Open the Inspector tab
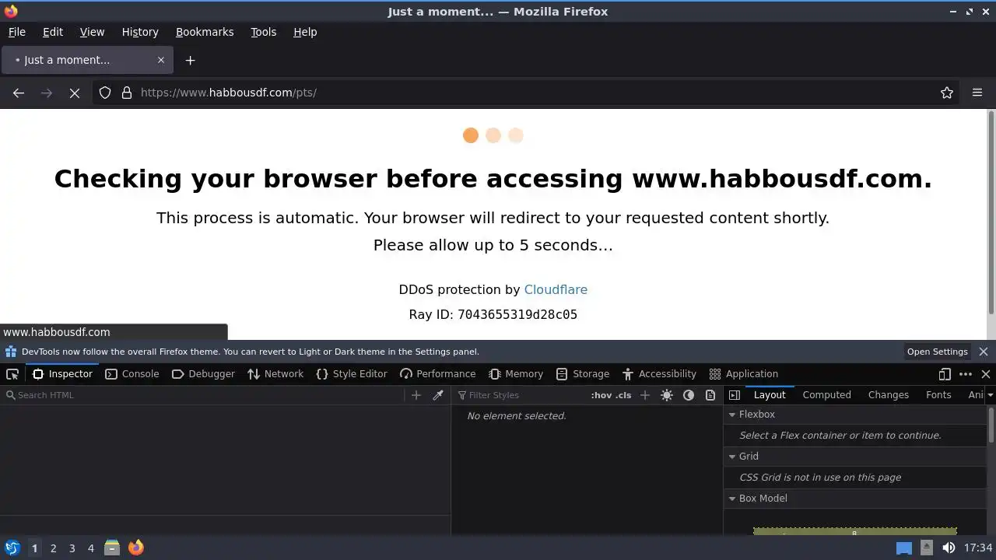996x560 pixels. [62, 374]
